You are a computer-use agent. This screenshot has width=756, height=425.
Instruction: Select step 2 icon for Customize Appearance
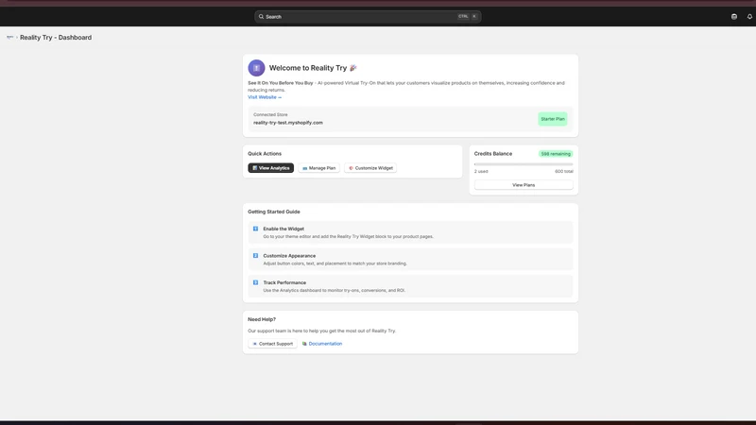coord(255,256)
